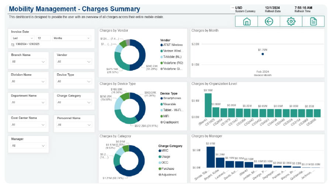
Task: Open the Branch Name dropdown
Action: point(28,62)
